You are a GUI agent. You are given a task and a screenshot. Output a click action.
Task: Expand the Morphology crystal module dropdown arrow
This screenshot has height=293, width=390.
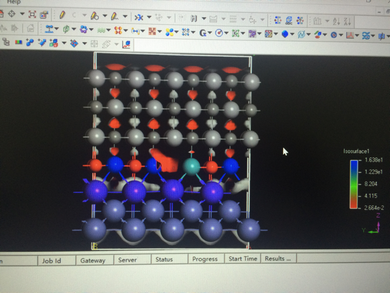(292, 34)
